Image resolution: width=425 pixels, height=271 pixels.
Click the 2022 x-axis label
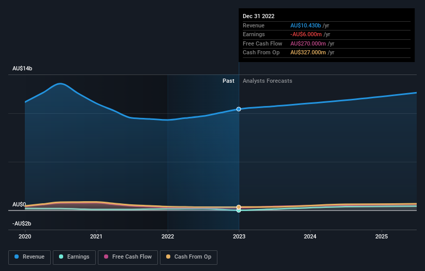[168, 236]
